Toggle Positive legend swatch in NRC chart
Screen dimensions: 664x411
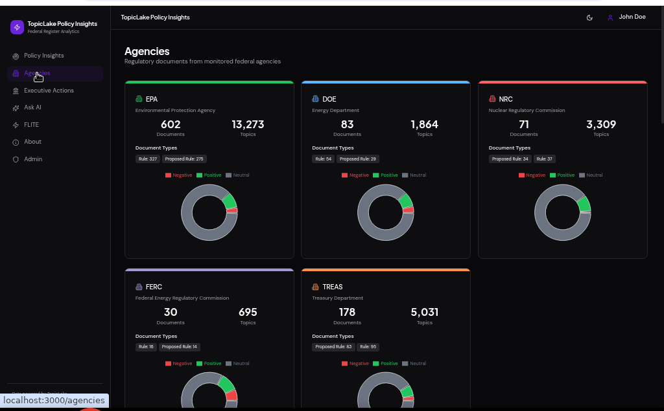552,175
